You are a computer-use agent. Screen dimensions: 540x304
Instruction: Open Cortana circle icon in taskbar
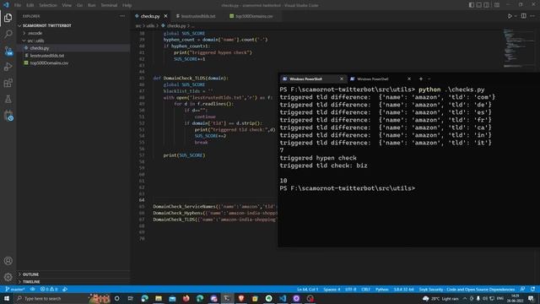pyautogui.click(x=116, y=298)
